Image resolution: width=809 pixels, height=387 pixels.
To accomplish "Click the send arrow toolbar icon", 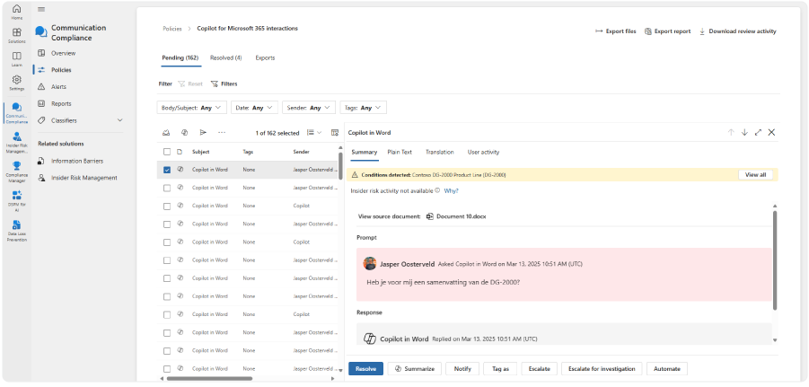I will [x=203, y=133].
